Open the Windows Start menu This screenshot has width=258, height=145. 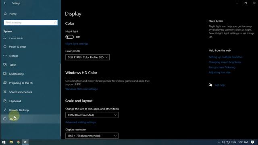[x=4, y=142]
